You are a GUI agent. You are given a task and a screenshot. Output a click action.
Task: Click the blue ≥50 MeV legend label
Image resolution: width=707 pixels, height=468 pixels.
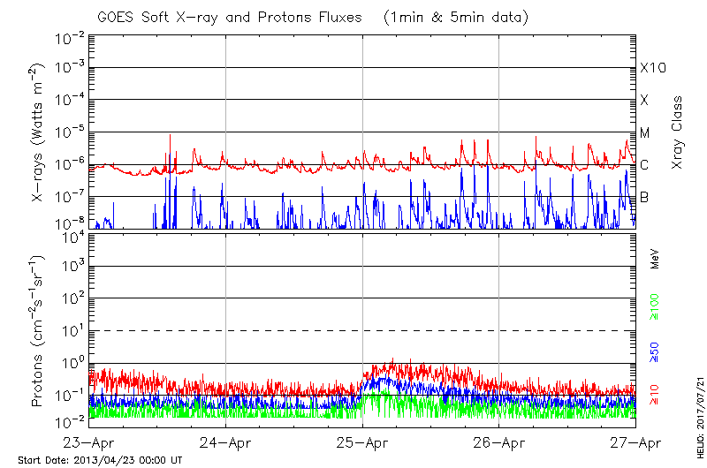pyautogui.click(x=655, y=353)
